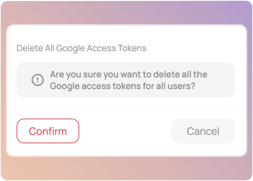
Task: Dismiss the dialog using Cancel
Action: [x=203, y=131]
